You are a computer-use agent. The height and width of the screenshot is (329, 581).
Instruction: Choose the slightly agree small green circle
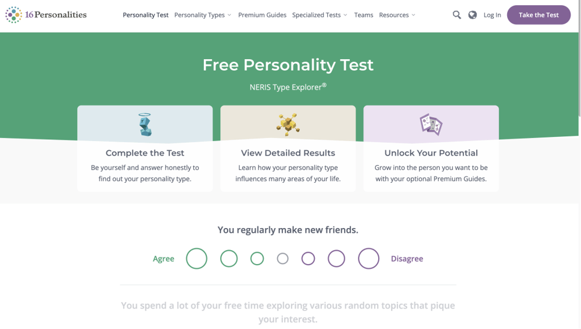[x=257, y=259]
